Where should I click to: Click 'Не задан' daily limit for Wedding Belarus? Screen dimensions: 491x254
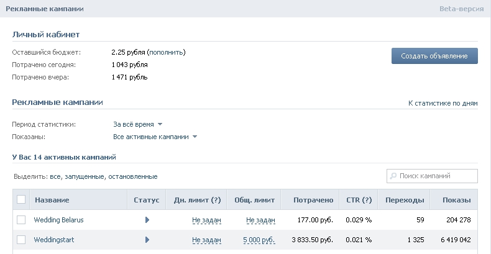[x=207, y=220]
